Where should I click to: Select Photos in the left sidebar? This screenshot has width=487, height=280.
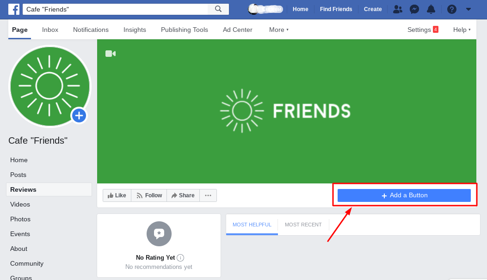click(20, 219)
